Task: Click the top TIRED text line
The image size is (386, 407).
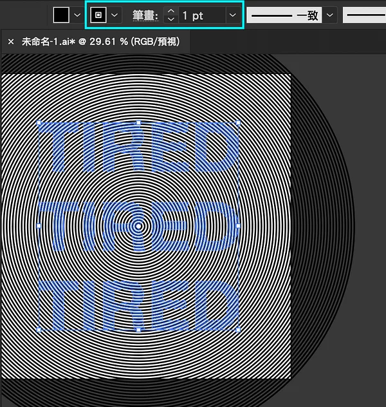Action: click(x=138, y=147)
